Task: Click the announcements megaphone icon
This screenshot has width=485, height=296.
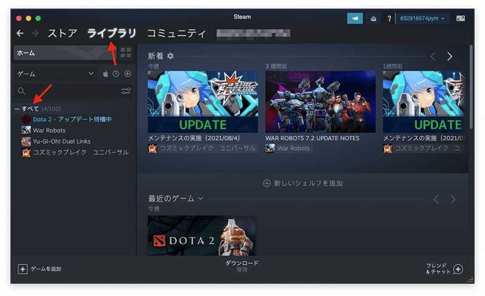Action: click(x=355, y=19)
